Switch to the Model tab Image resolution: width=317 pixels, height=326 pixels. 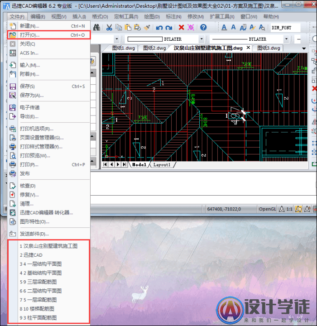point(139,165)
